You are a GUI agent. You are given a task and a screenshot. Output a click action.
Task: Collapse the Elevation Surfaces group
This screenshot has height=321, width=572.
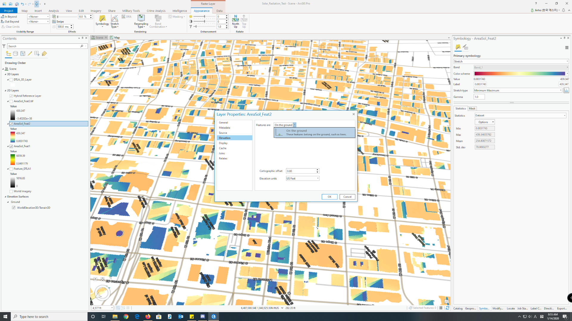pos(5,197)
